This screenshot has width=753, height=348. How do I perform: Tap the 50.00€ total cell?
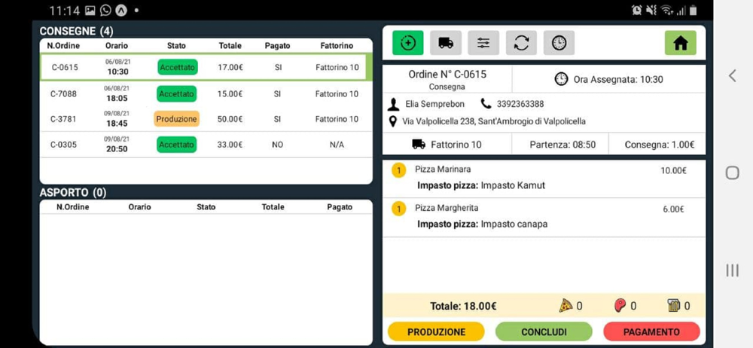pyautogui.click(x=230, y=119)
